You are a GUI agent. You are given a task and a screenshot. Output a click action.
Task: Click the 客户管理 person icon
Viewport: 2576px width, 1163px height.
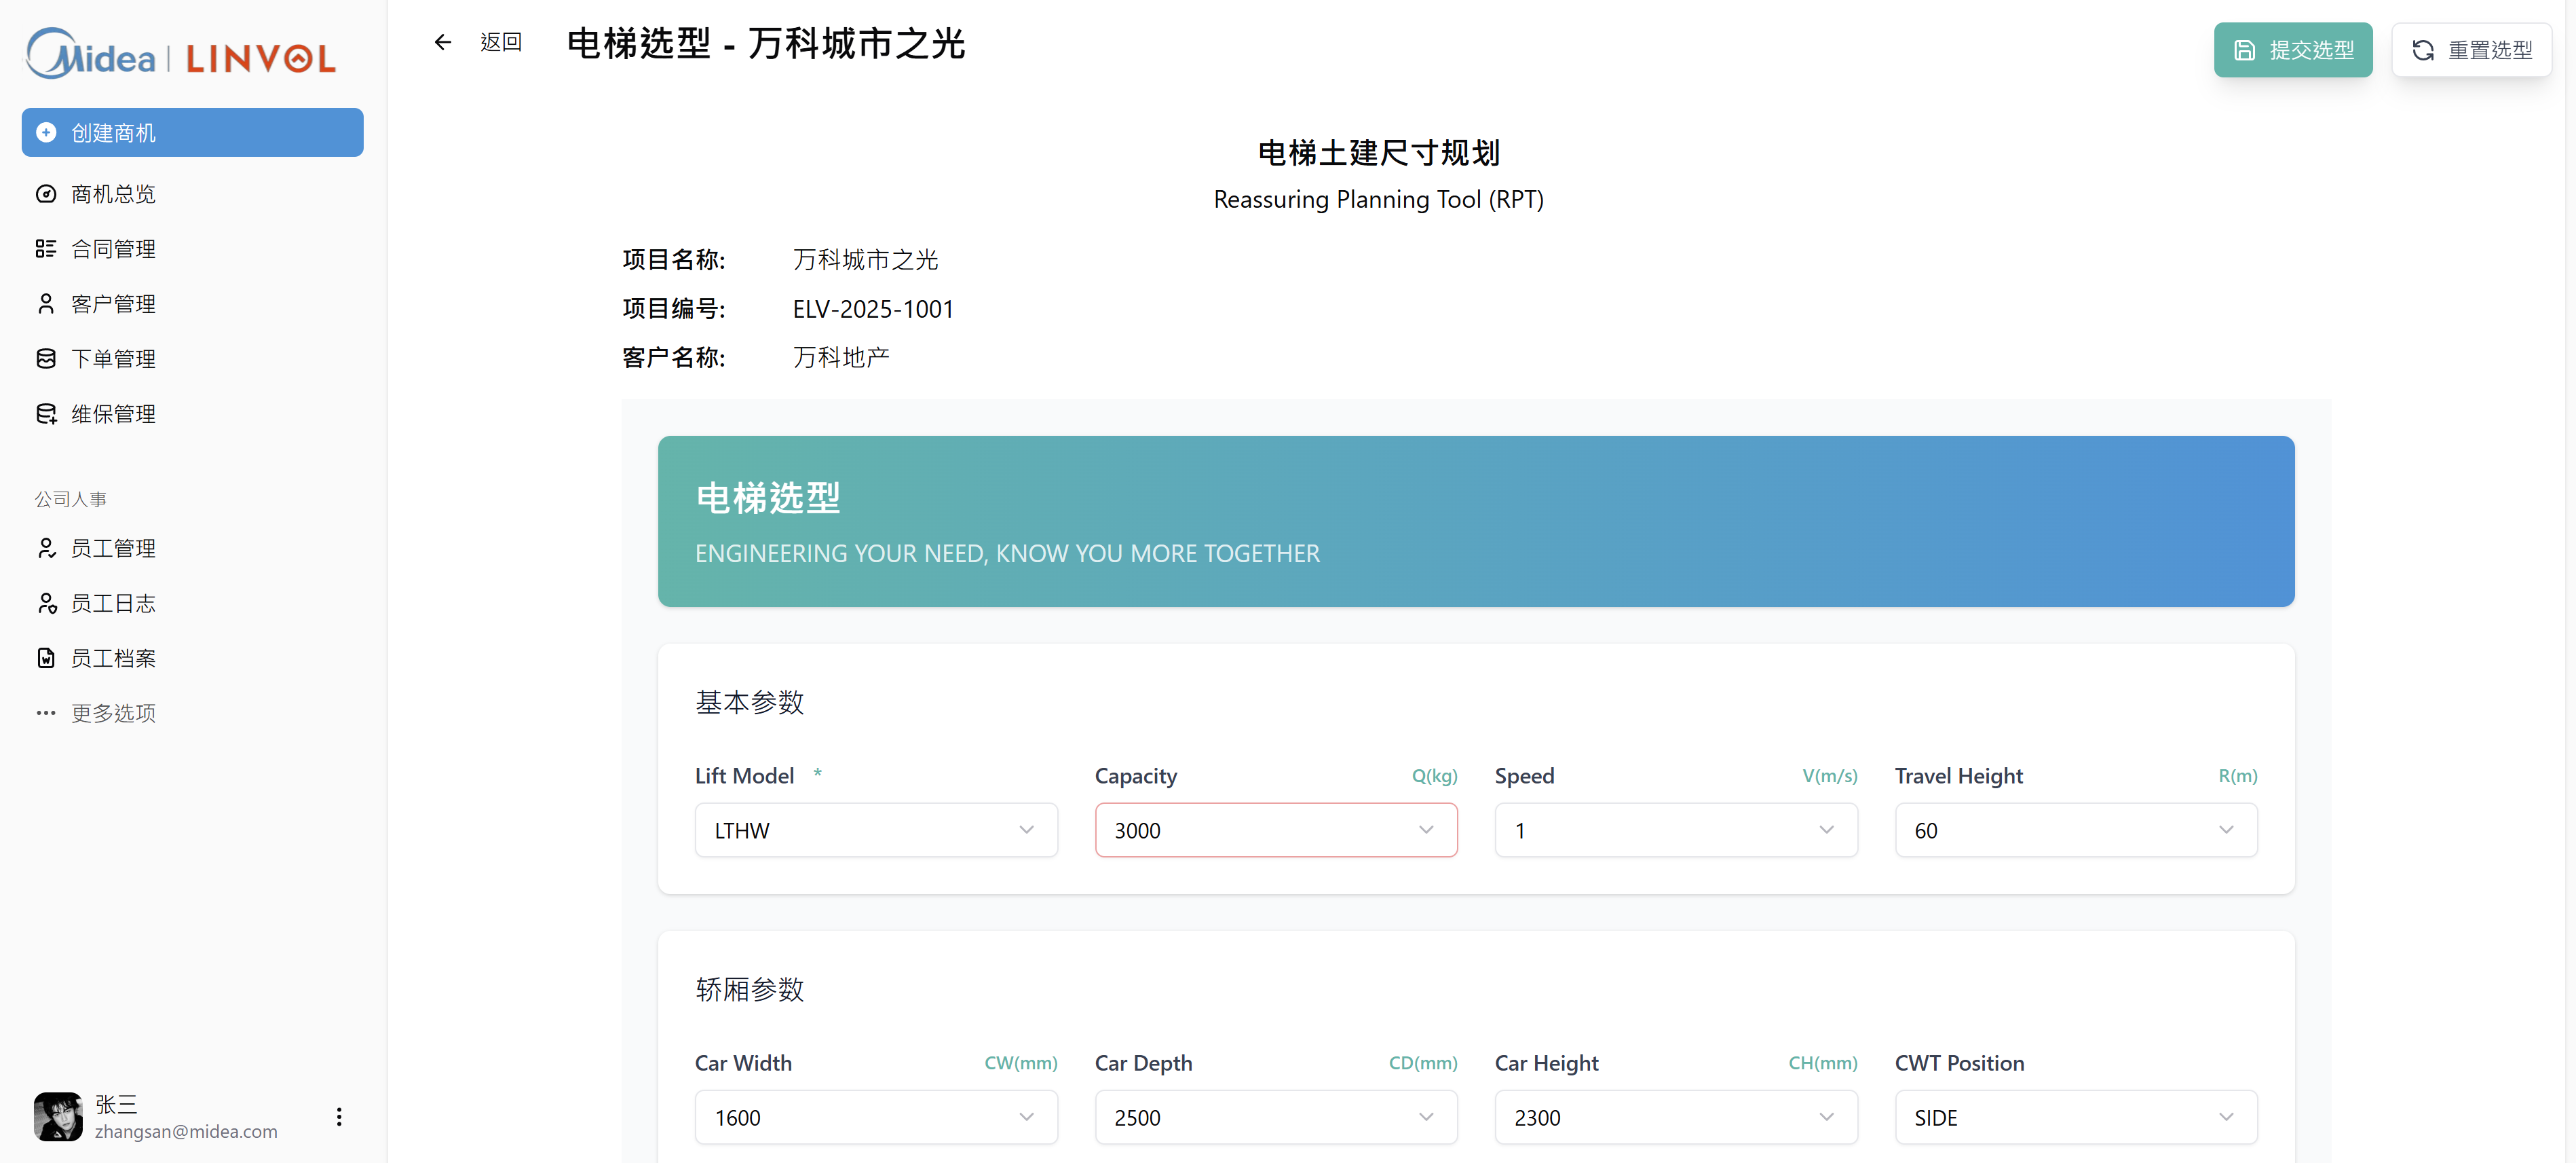pyautogui.click(x=46, y=304)
